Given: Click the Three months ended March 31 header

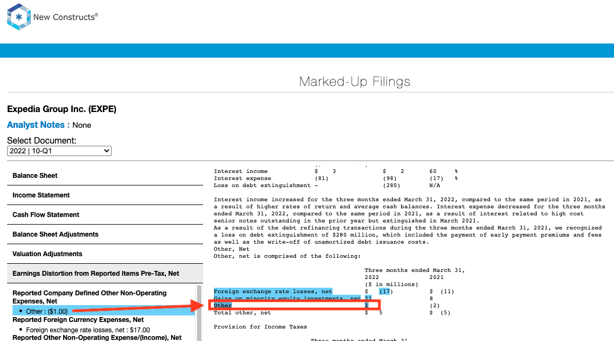Looking at the screenshot, I should tap(415, 270).
